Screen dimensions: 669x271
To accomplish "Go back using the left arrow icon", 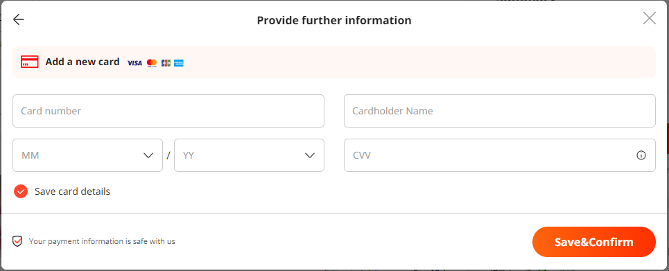I will click(18, 19).
